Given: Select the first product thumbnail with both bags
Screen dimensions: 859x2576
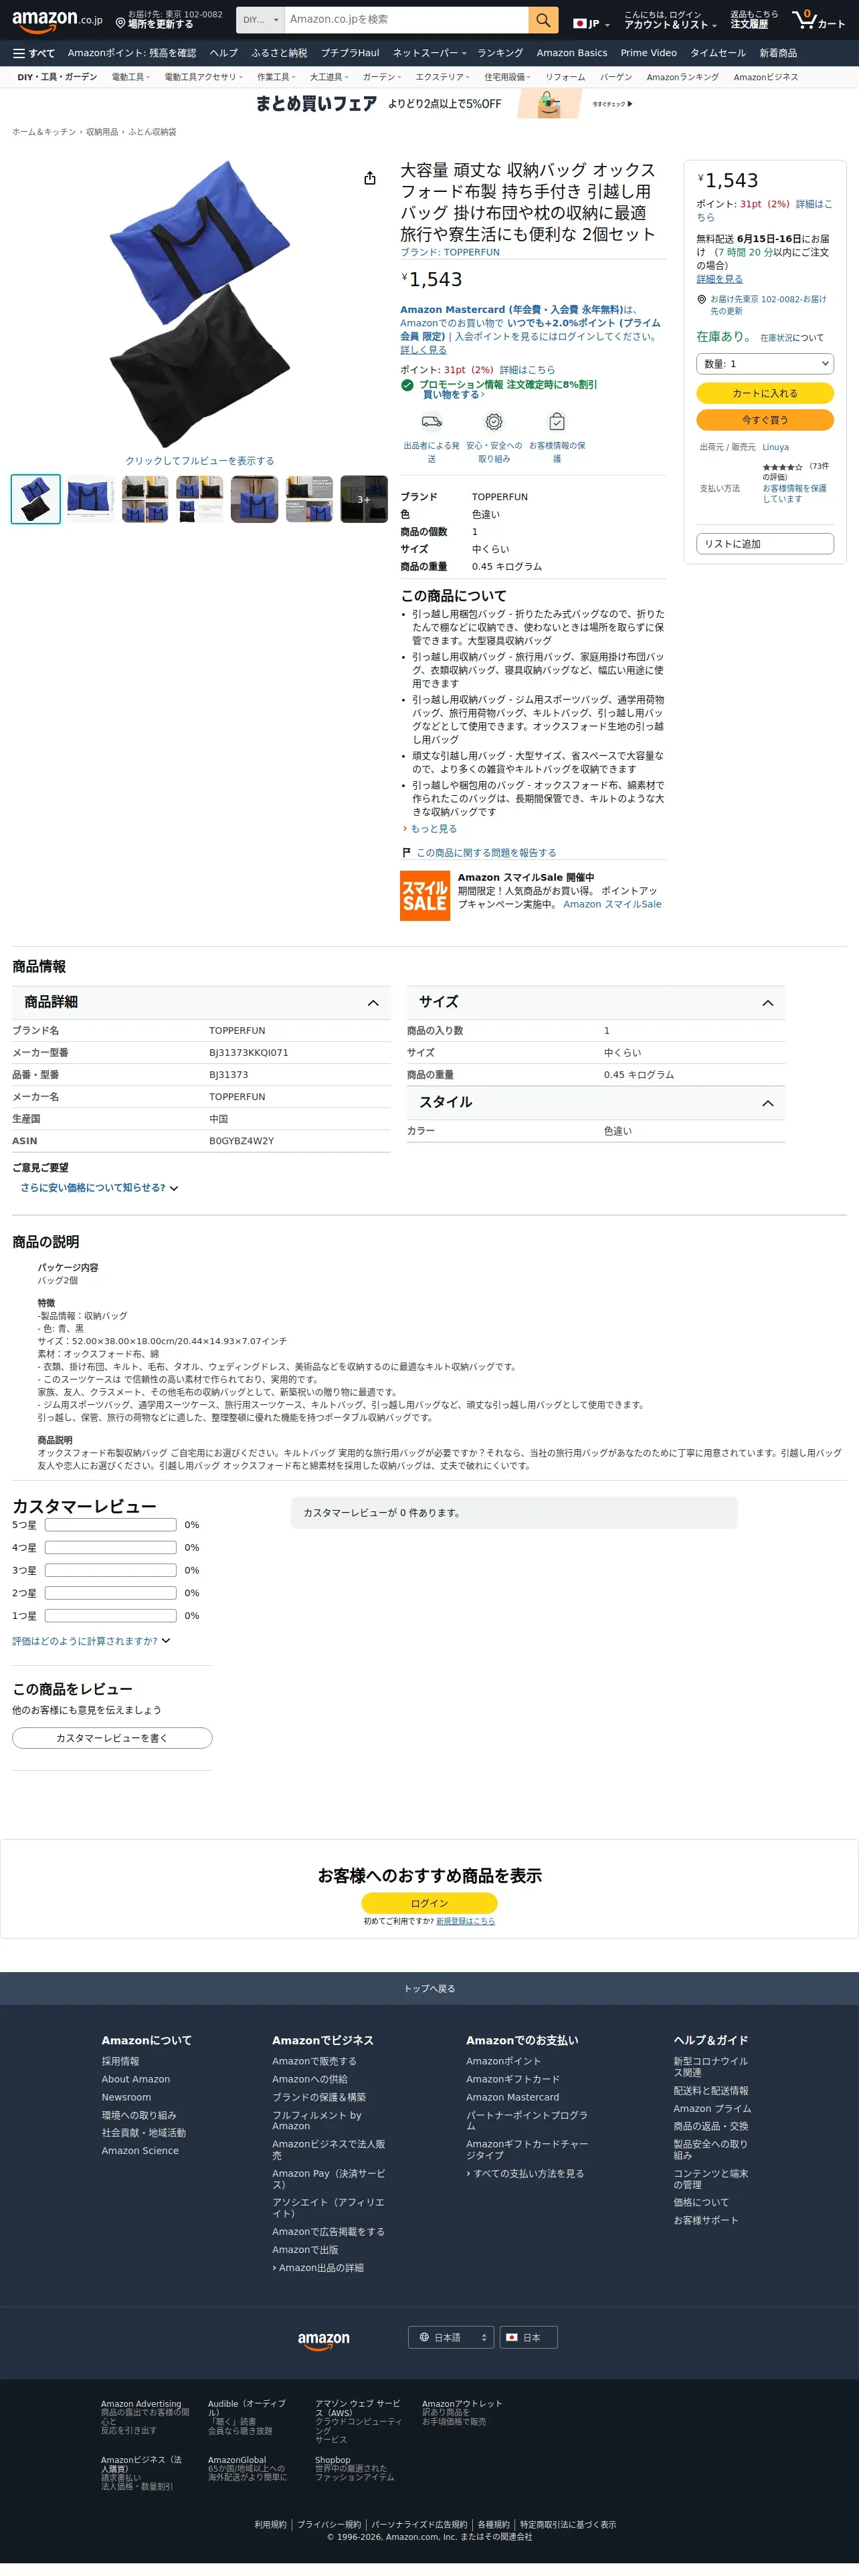Looking at the screenshot, I should click(36, 499).
